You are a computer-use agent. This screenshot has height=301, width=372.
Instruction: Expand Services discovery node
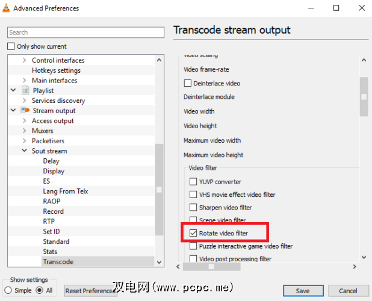tap(24, 101)
